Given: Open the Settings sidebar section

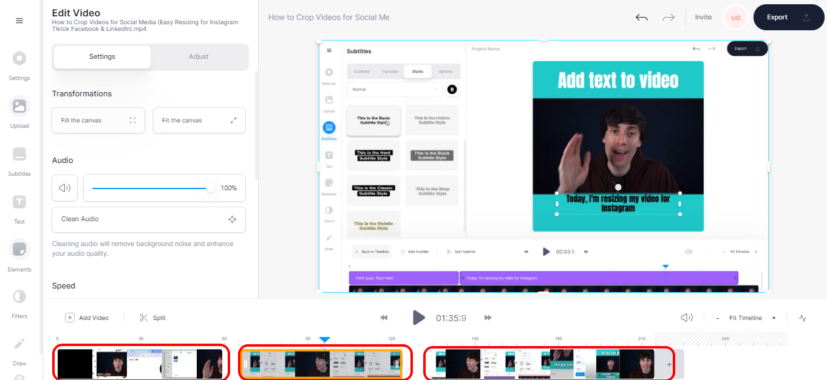Looking at the screenshot, I should click(x=19, y=65).
